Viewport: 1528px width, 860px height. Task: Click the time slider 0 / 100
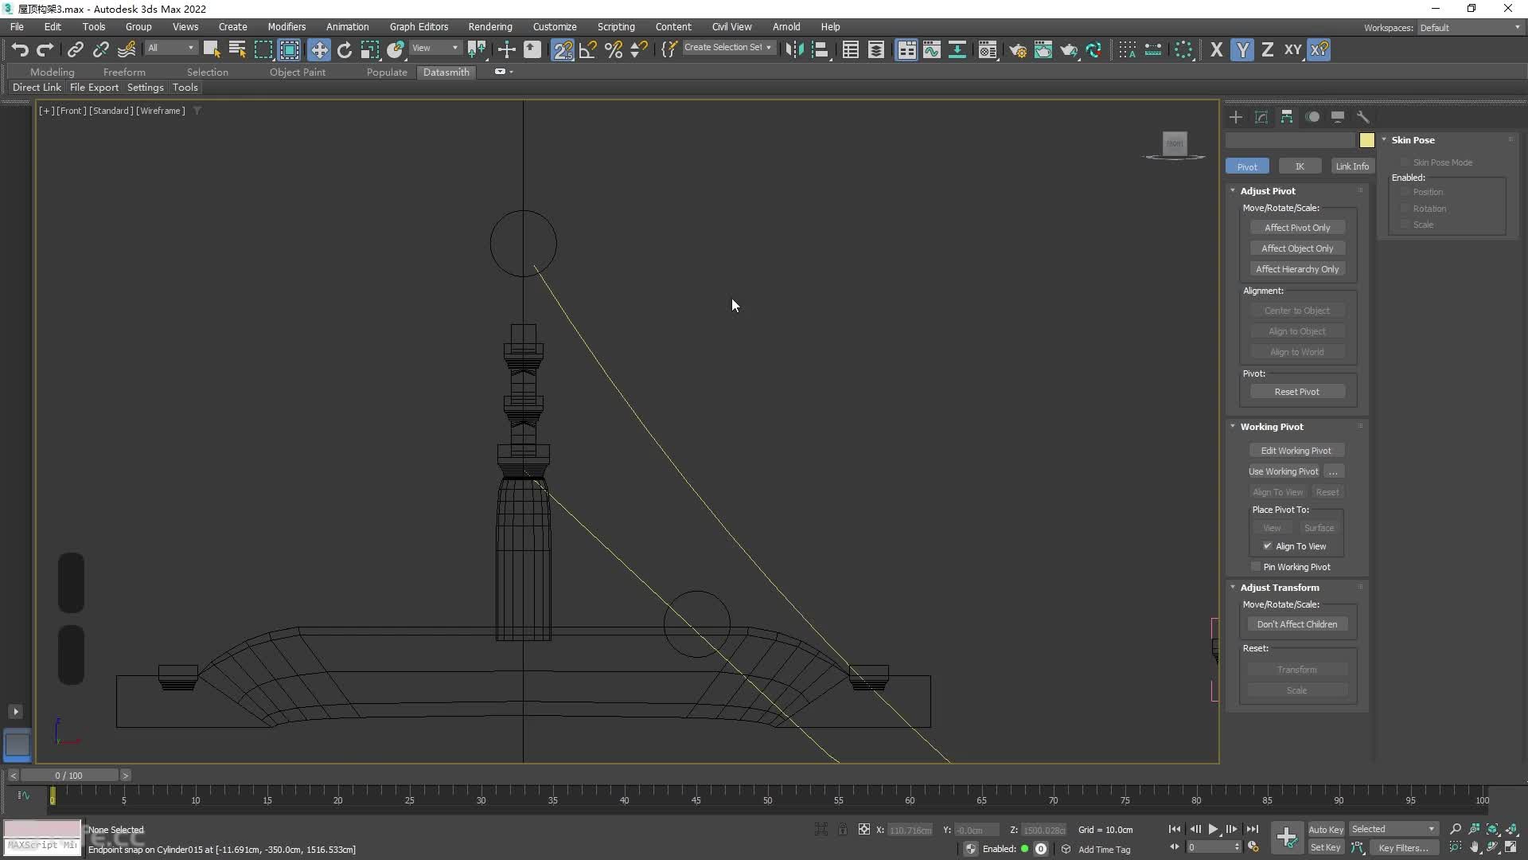coord(69,775)
